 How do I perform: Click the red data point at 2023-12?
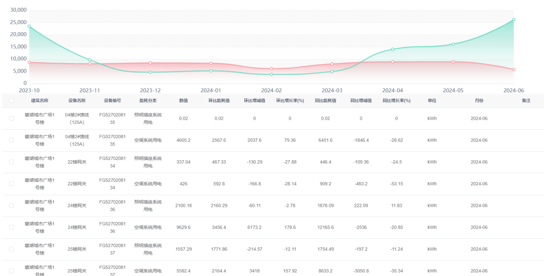150,63
